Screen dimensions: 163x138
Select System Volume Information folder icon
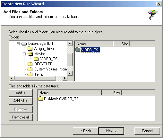click(x=30, y=69)
